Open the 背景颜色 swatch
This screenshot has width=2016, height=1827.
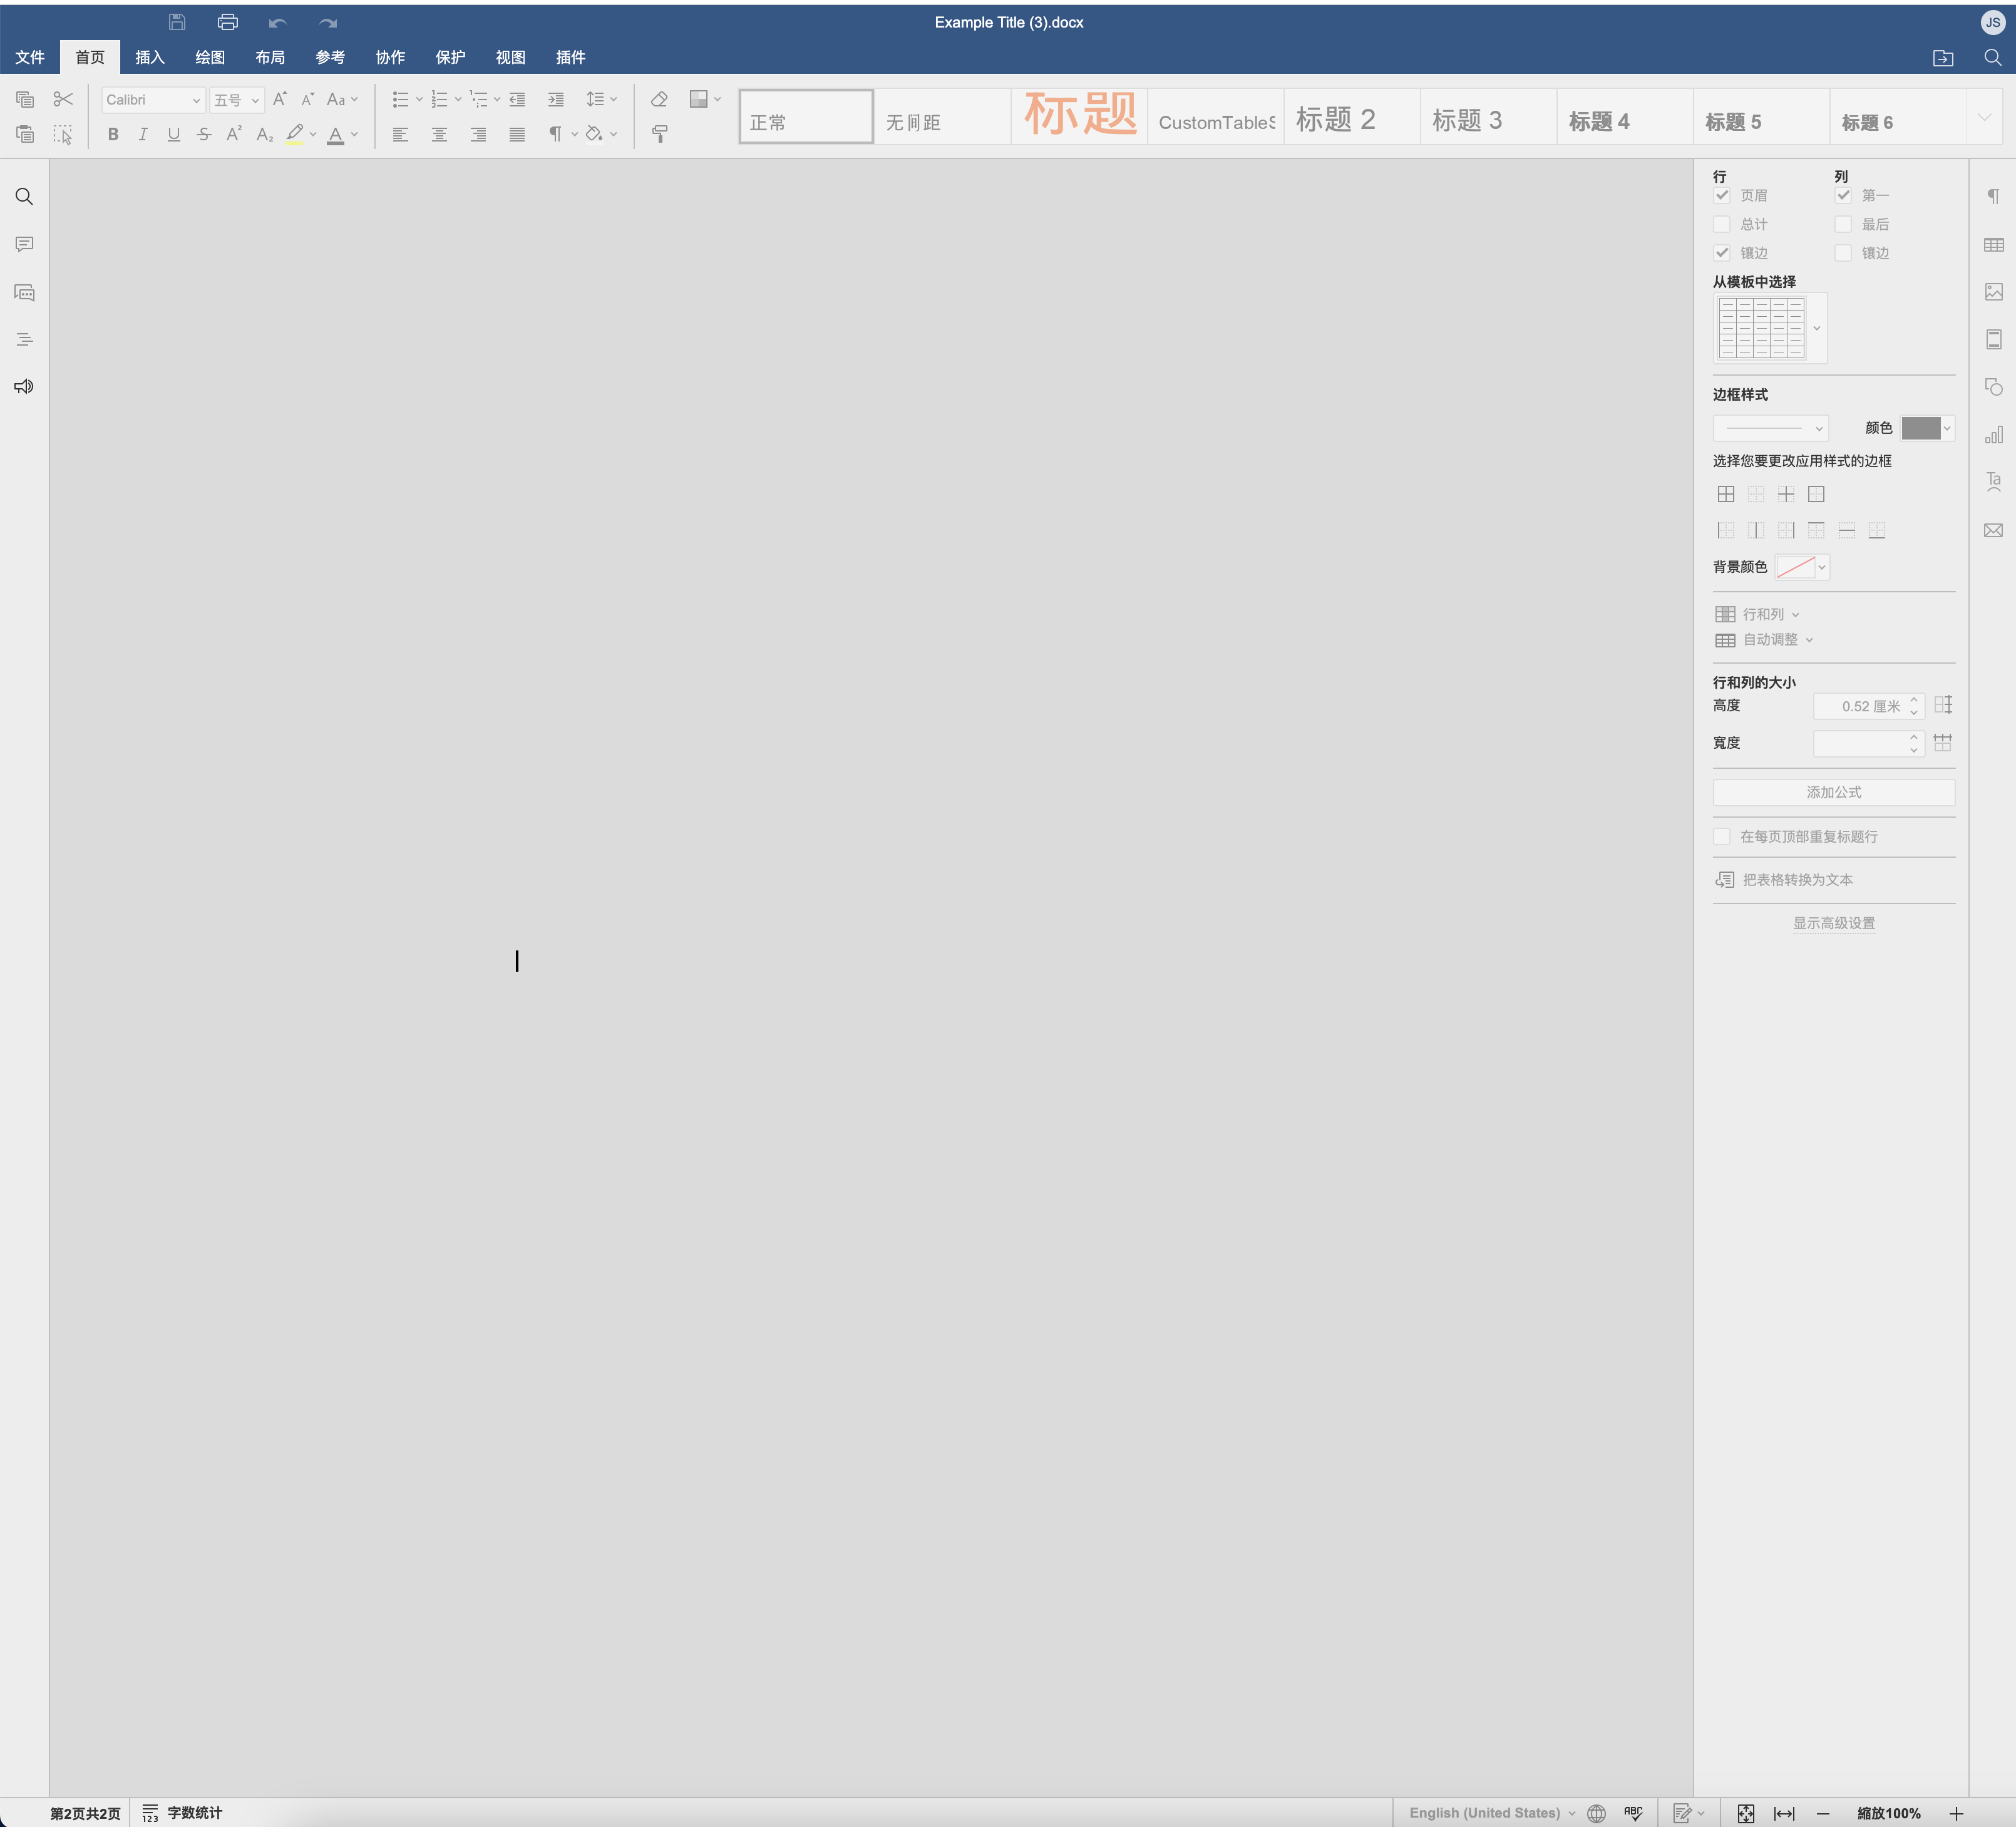point(1802,567)
